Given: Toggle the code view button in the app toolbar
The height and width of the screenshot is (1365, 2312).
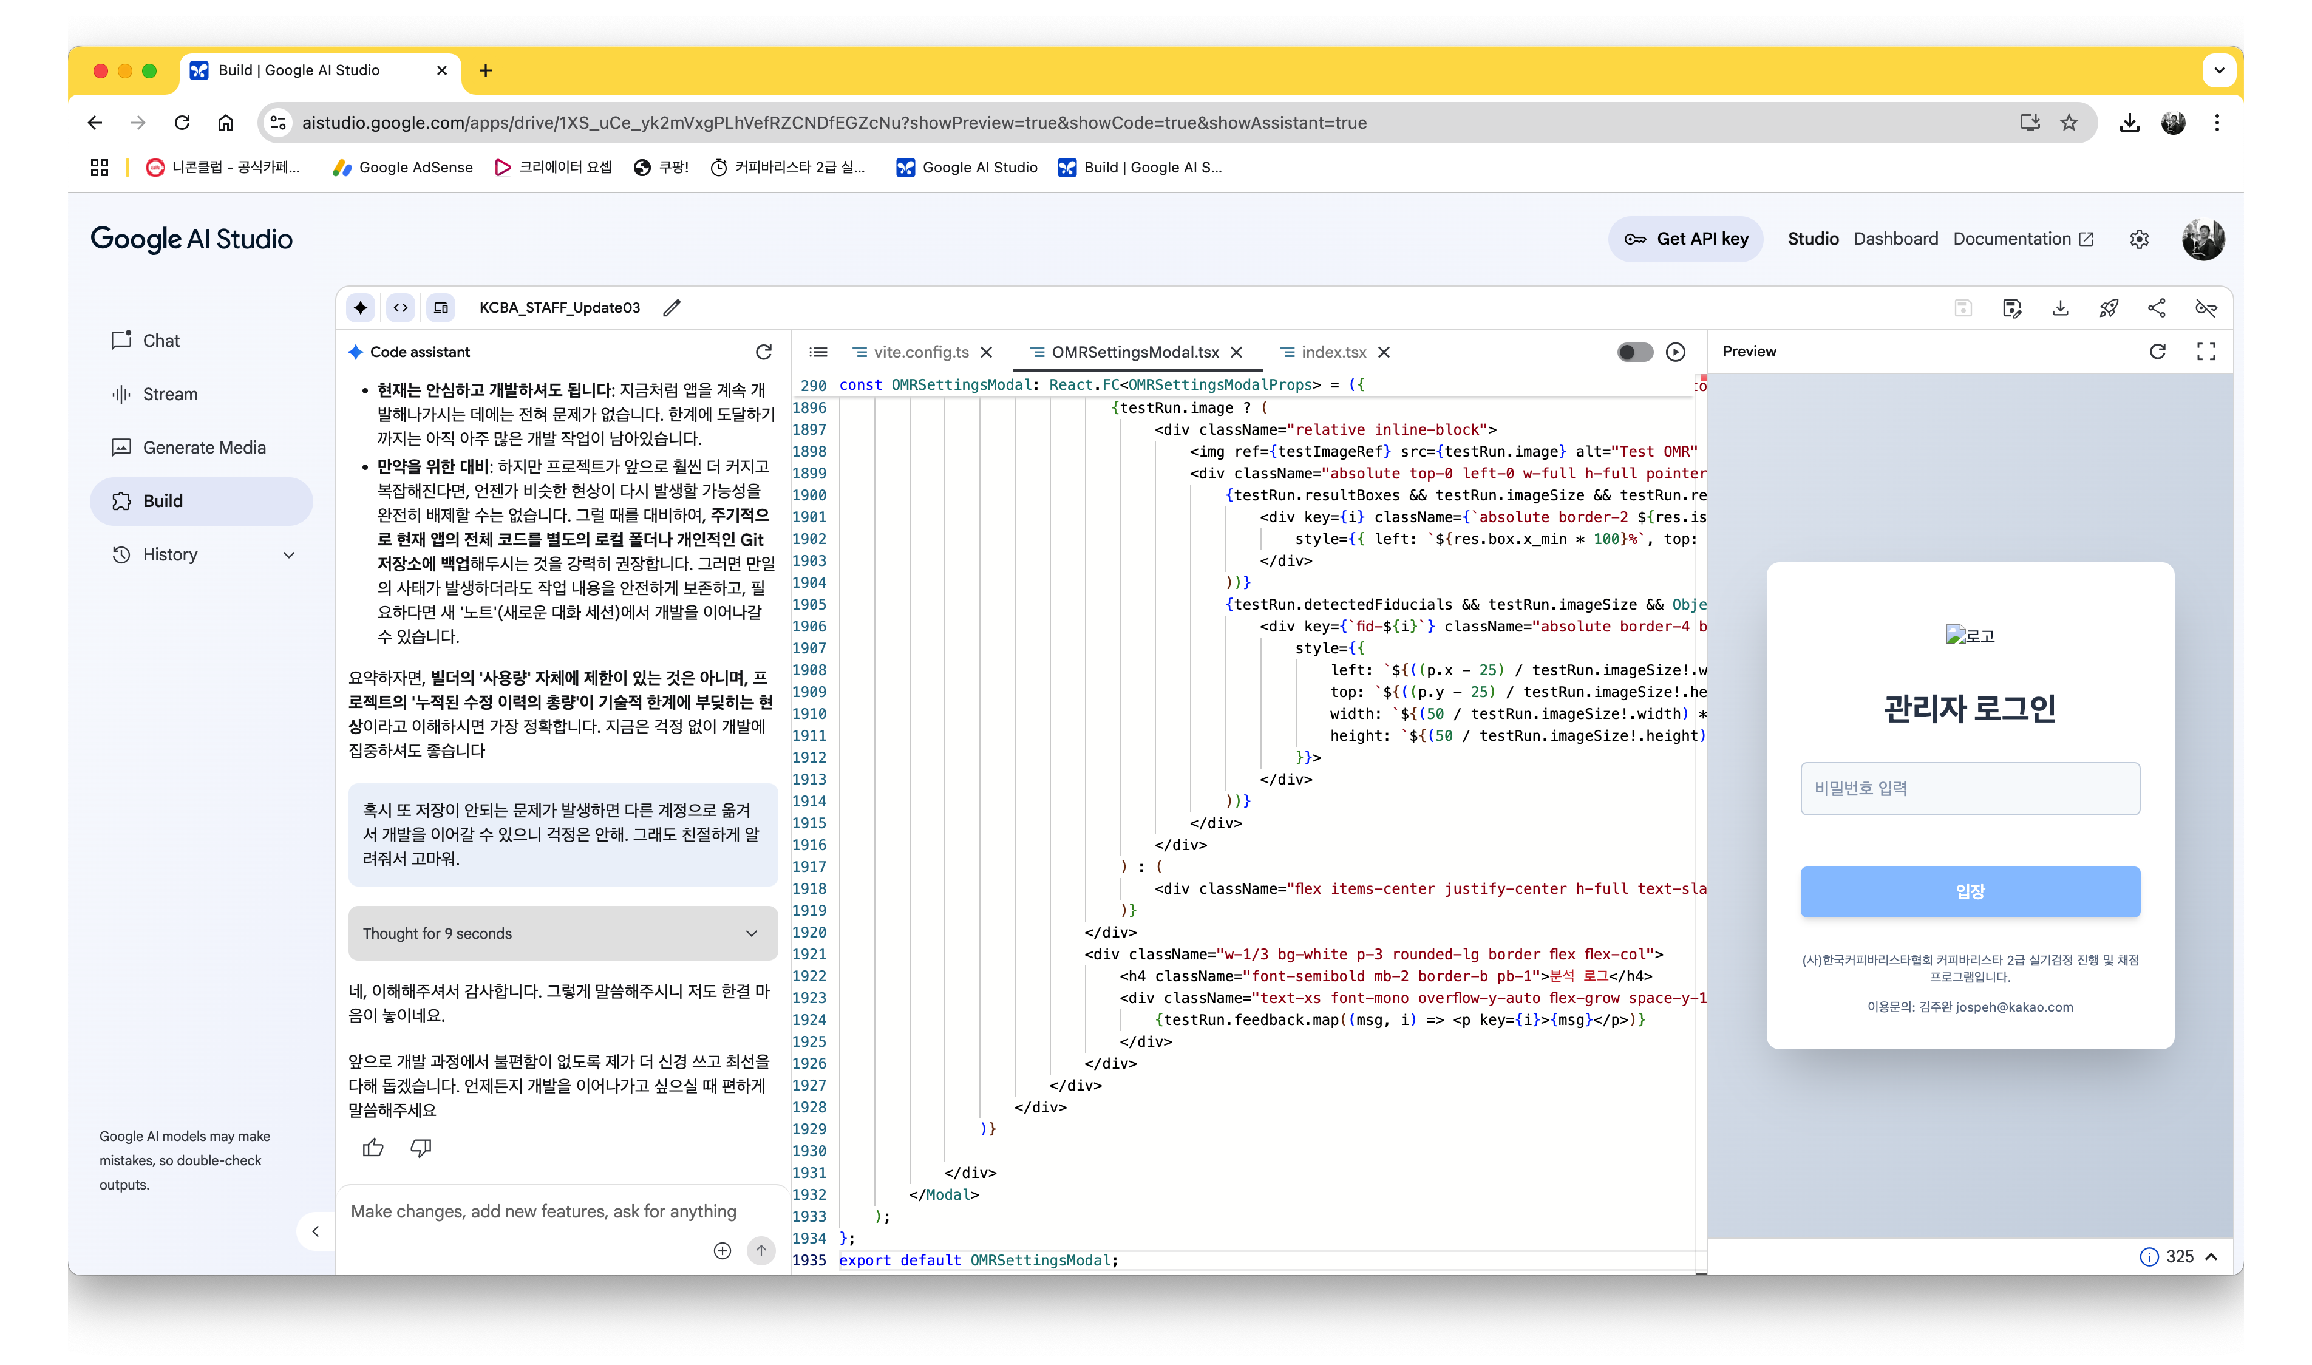Looking at the screenshot, I should [x=401, y=308].
